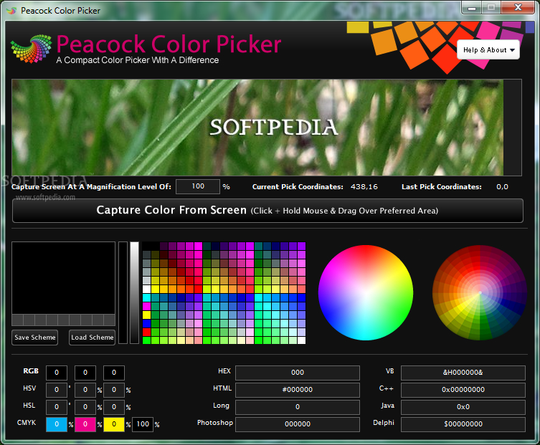
Task: Select the yellow swatch in palette's leftmost column
Action: click(147, 315)
